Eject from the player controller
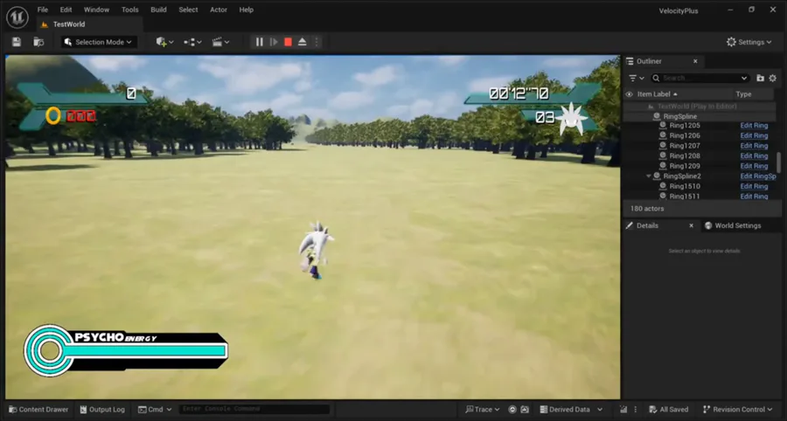787x421 pixels. pyautogui.click(x=303, y=42)
